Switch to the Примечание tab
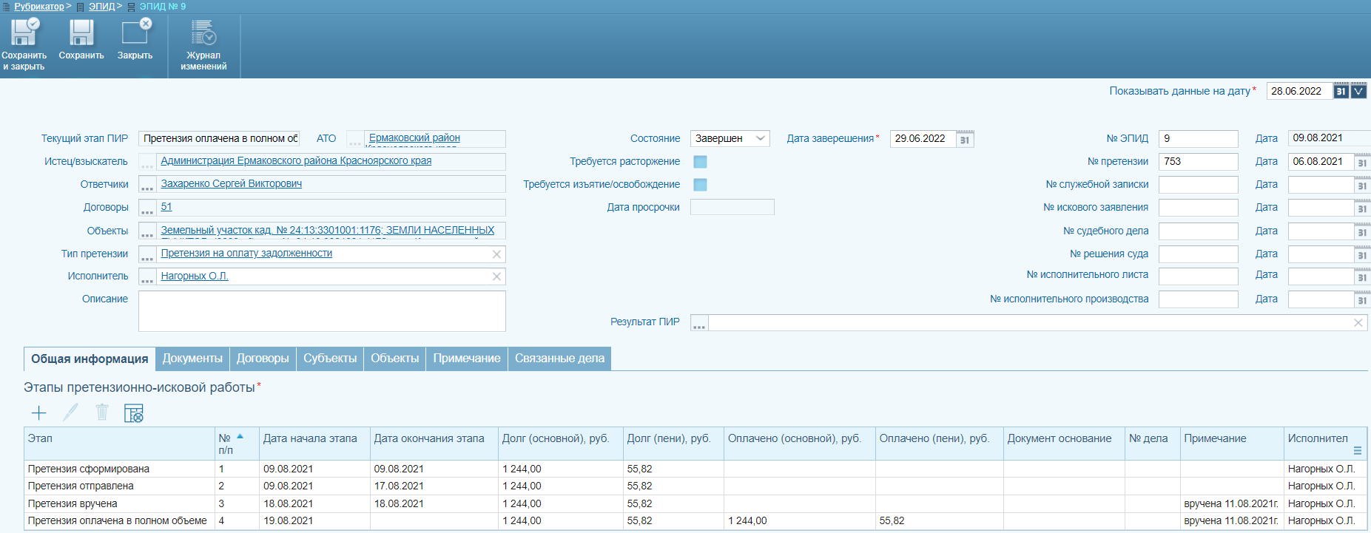The width and height of the screenshot is (1371, 533). (467, 359)
